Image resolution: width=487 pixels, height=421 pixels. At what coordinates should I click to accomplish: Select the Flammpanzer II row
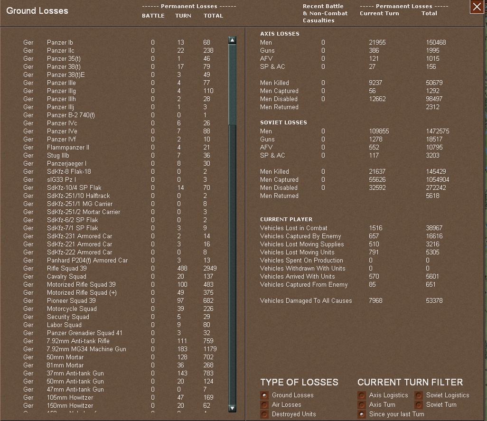120,148
